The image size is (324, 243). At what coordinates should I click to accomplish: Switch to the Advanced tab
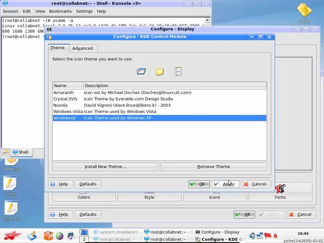(83, 48)
